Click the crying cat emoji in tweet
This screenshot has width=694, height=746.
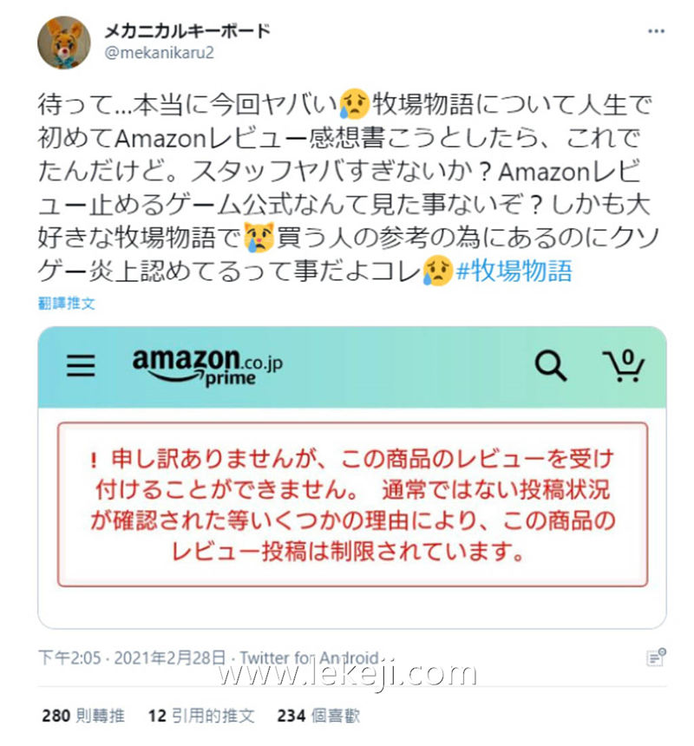[259, 237]
